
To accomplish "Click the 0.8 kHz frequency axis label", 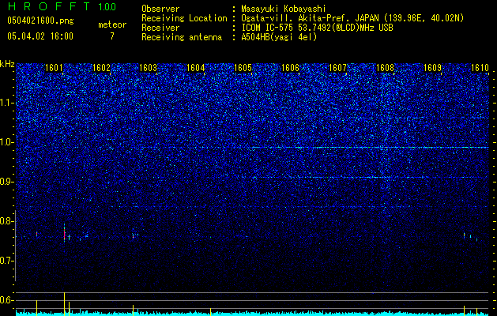I will click(x=6, y=221).
